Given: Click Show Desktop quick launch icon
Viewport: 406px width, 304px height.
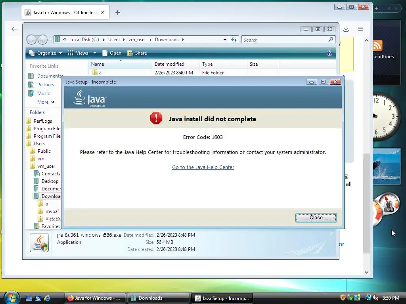Looking at the screenshot, I should (29, 298).
